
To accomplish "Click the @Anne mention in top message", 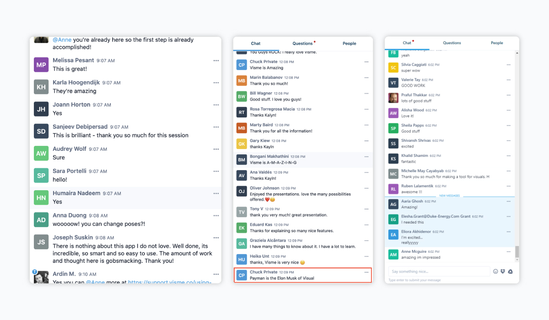I will click(x=62, y=40).
